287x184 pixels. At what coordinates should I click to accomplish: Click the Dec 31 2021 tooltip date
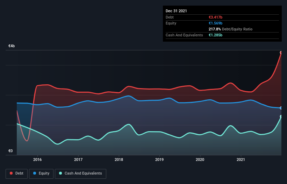(x=176, y=11)
